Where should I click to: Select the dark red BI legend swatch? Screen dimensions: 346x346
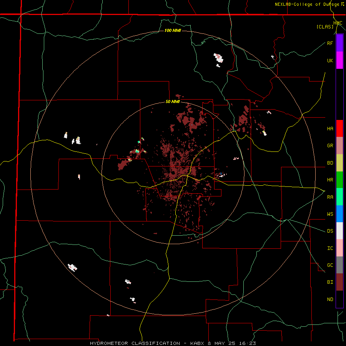click(339, 282)
